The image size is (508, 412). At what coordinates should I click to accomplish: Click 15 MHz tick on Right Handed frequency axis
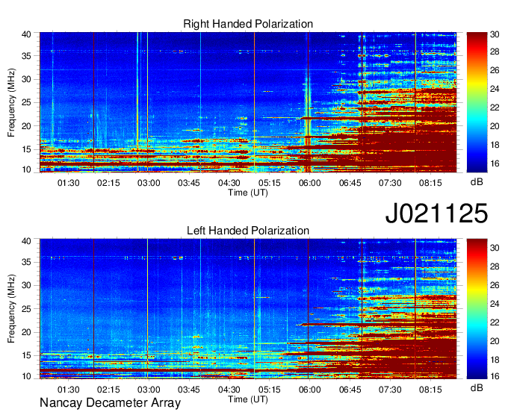click(x=26, y=149)
